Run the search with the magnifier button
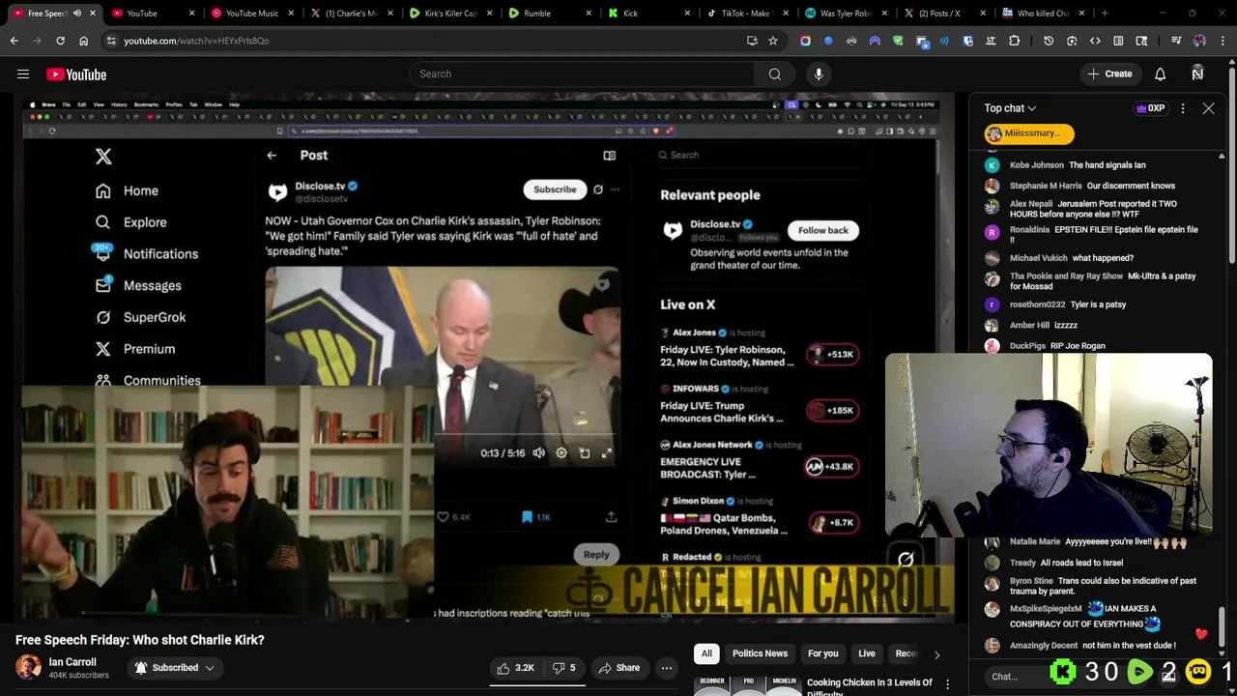The height and width of the screenshot is (696, 1237). [775, 74]
